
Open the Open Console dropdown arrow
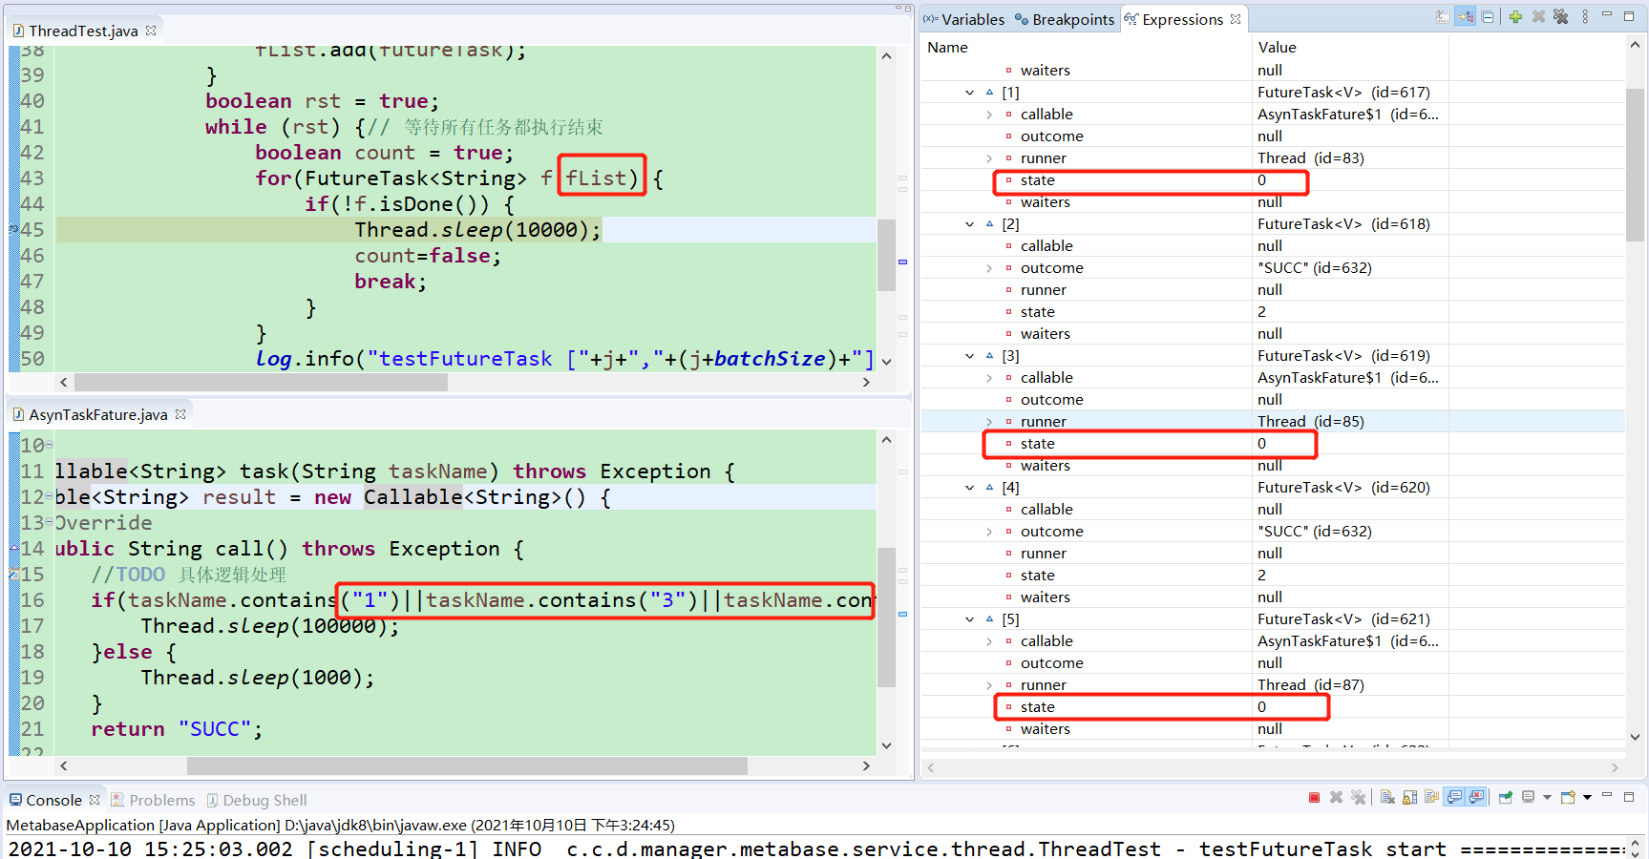(x=1587, y=798)
